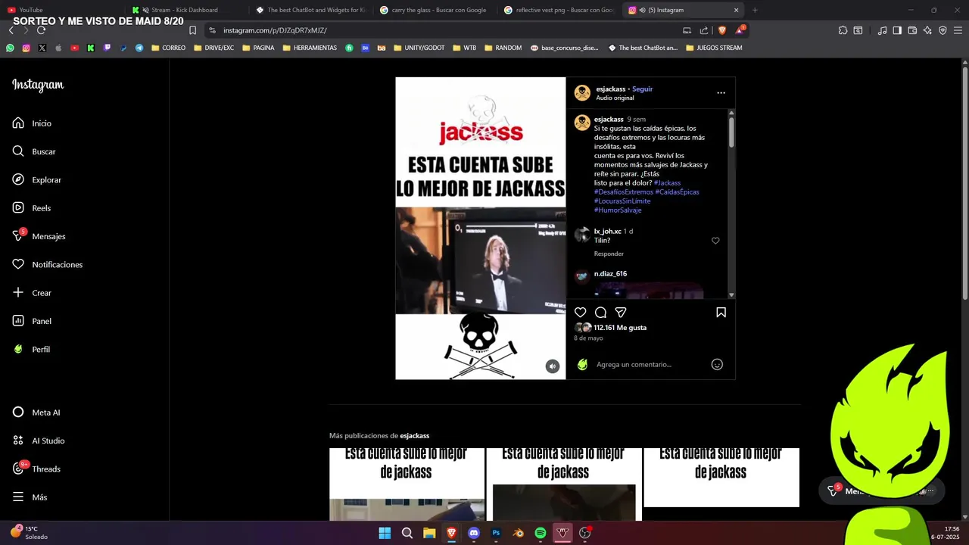
Task: Open a new browser tab
Action: (755, 10)
